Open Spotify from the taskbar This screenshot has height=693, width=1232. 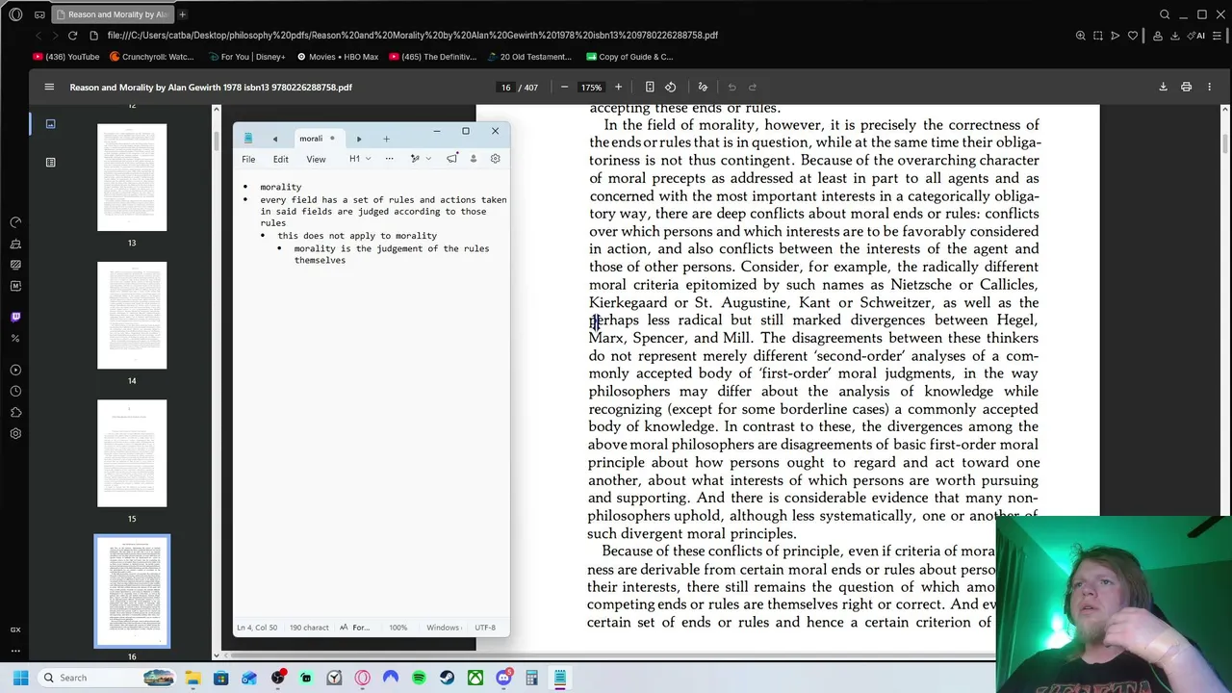419,678
